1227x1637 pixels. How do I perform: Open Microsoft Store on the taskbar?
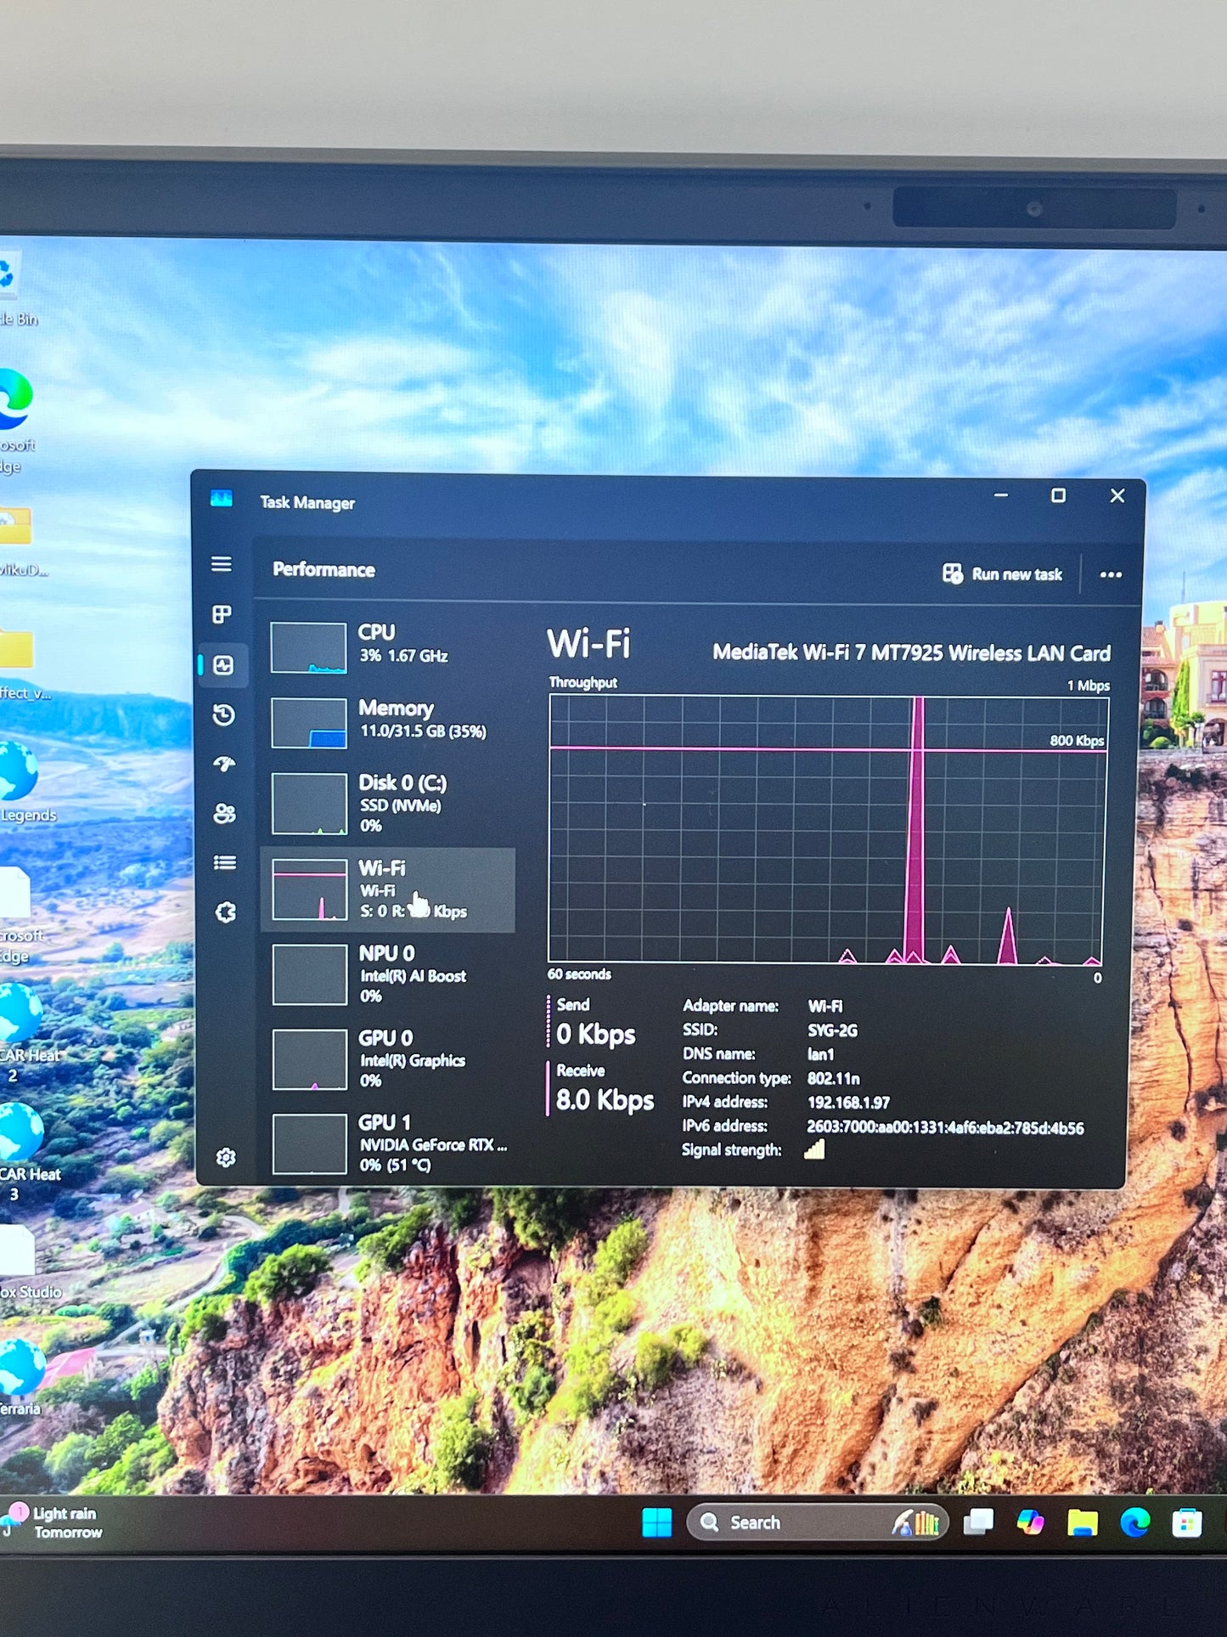tap(1186, 1523)
